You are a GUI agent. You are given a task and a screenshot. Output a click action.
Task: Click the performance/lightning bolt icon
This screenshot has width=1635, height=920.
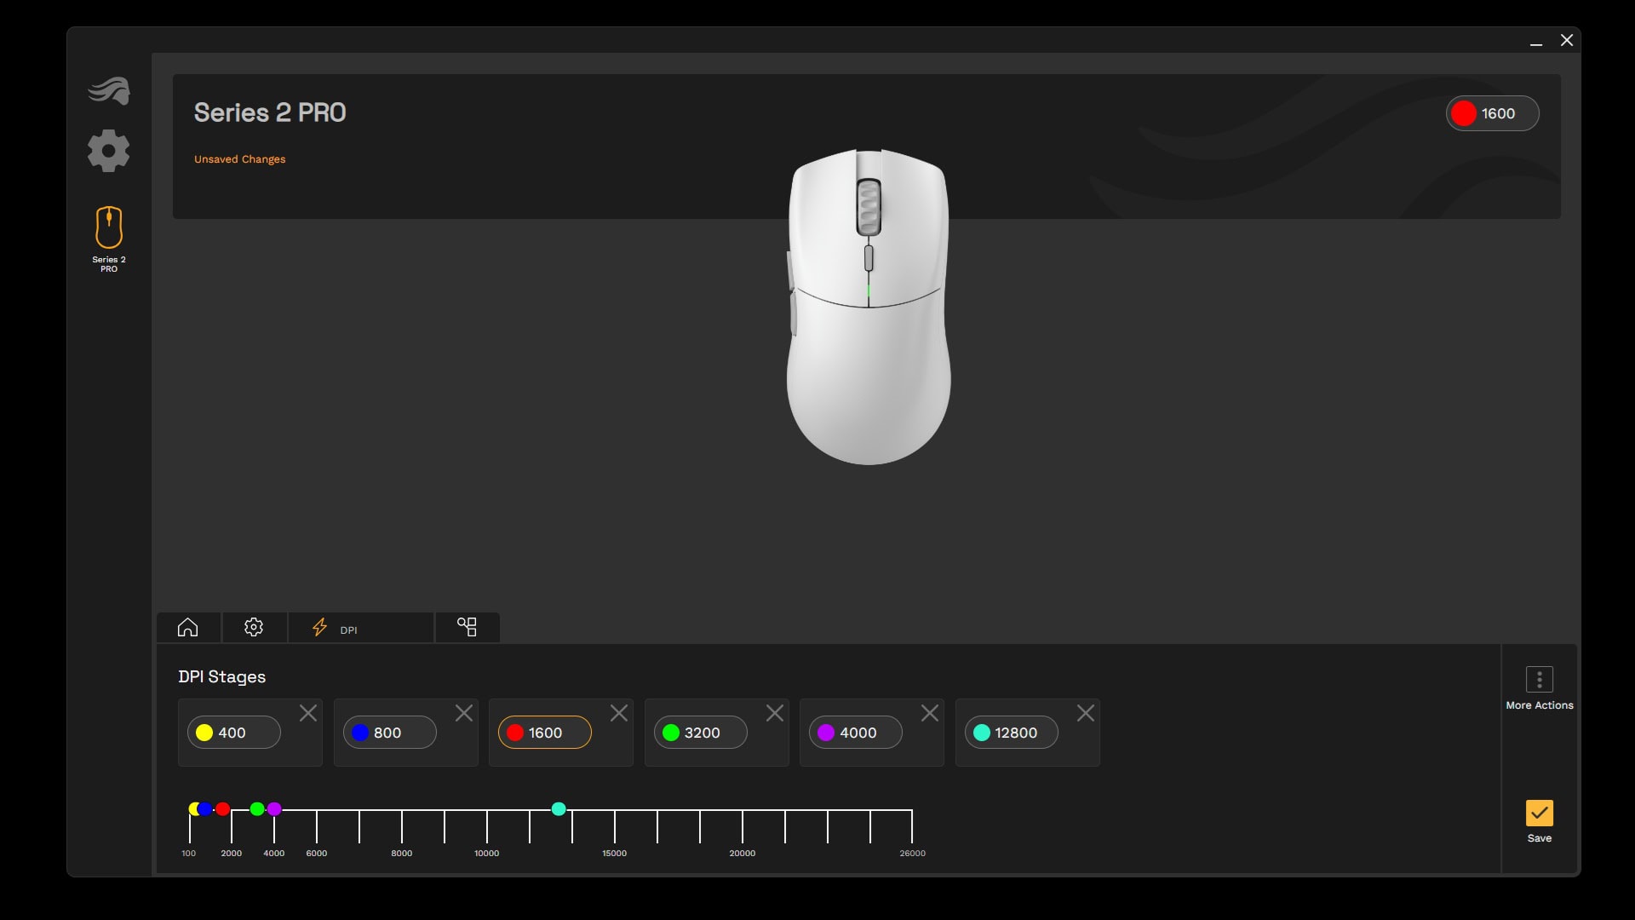click(x=319, y=627)
